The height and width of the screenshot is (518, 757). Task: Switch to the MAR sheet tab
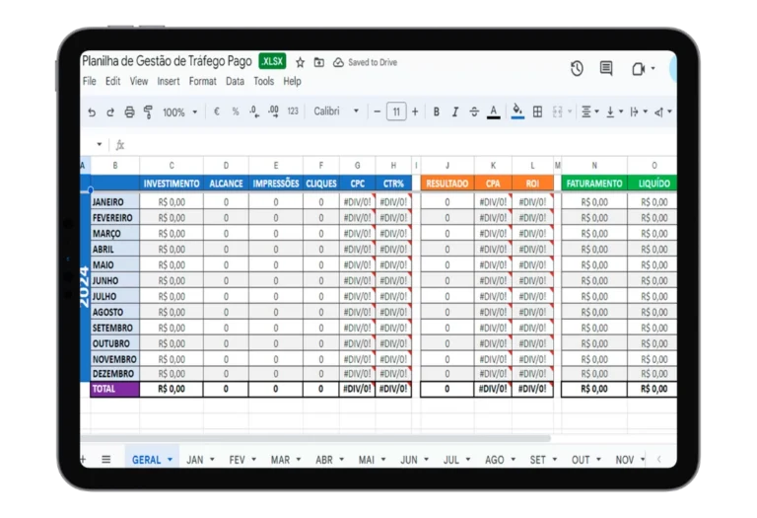point(280,460)
